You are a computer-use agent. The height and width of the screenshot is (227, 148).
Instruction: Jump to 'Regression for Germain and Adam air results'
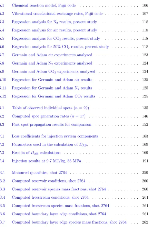click(x=52, y=80)
